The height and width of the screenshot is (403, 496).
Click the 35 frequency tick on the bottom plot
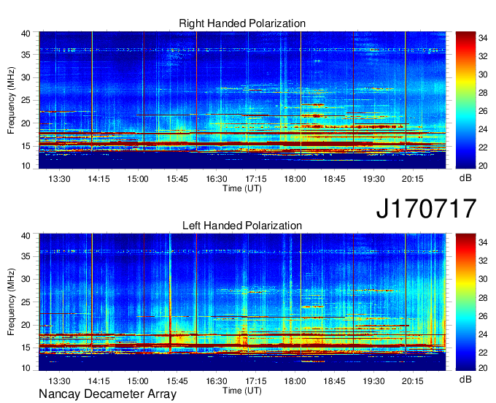coord(26,256)
